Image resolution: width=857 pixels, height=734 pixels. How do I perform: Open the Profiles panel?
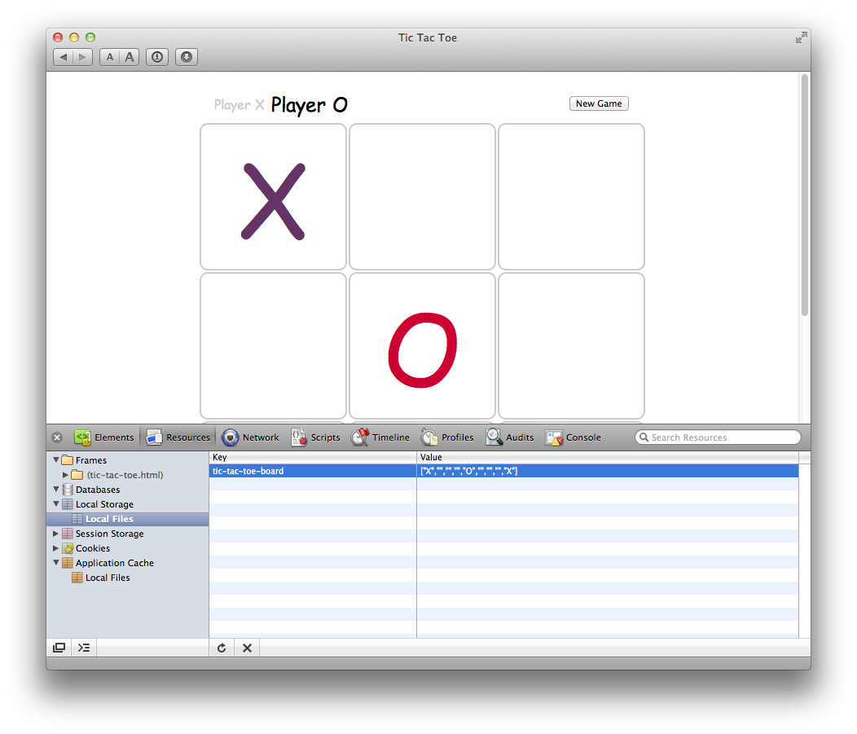(447, 437)
